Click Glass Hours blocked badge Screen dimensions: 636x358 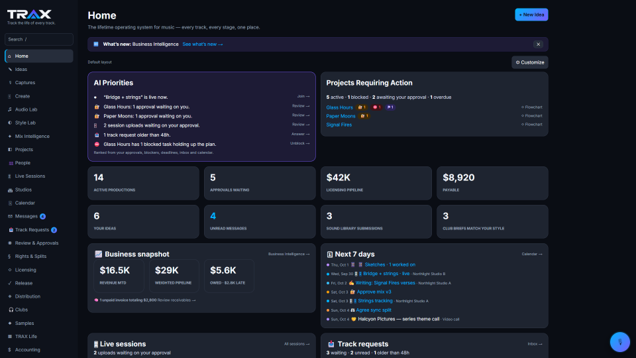[x=377, y=107]
